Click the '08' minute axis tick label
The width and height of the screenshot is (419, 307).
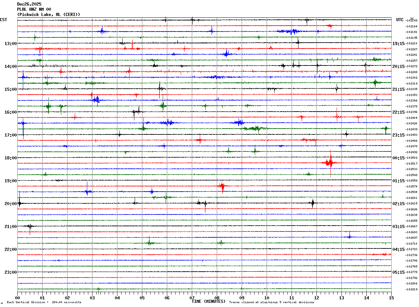(x=217, y=298)
